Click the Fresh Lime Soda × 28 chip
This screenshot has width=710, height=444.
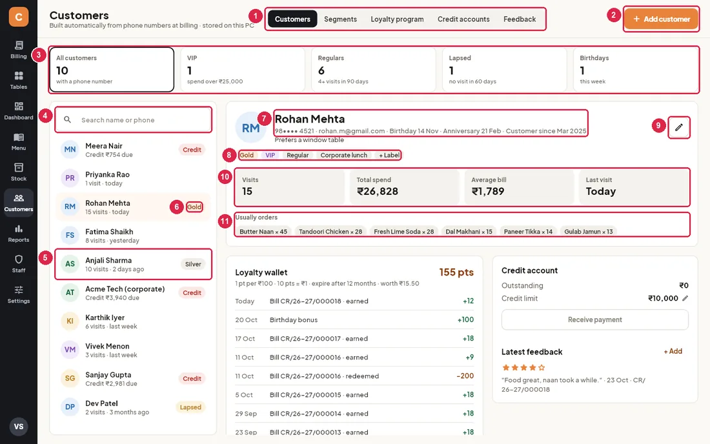click(x=403, y=231)
